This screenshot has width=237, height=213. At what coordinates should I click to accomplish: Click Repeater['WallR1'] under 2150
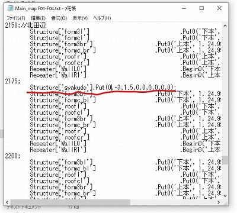click(58, 75)
